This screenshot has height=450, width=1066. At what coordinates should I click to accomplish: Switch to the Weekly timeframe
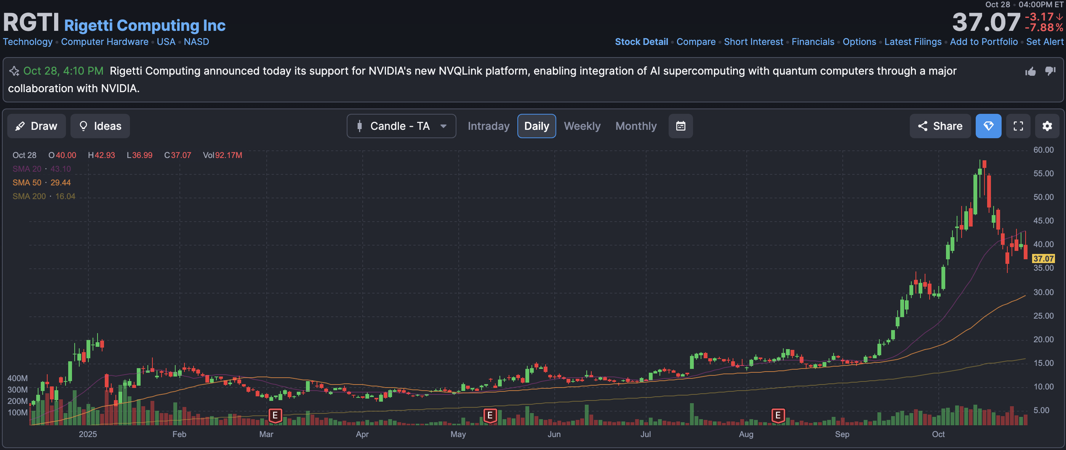[582, 126]
